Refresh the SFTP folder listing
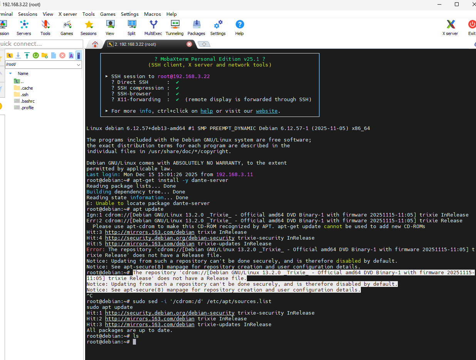 coord(35,55)
